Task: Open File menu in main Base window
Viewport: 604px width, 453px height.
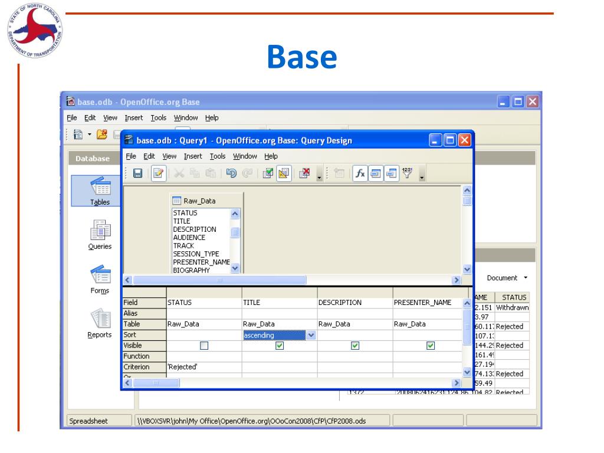Action: 71,117
